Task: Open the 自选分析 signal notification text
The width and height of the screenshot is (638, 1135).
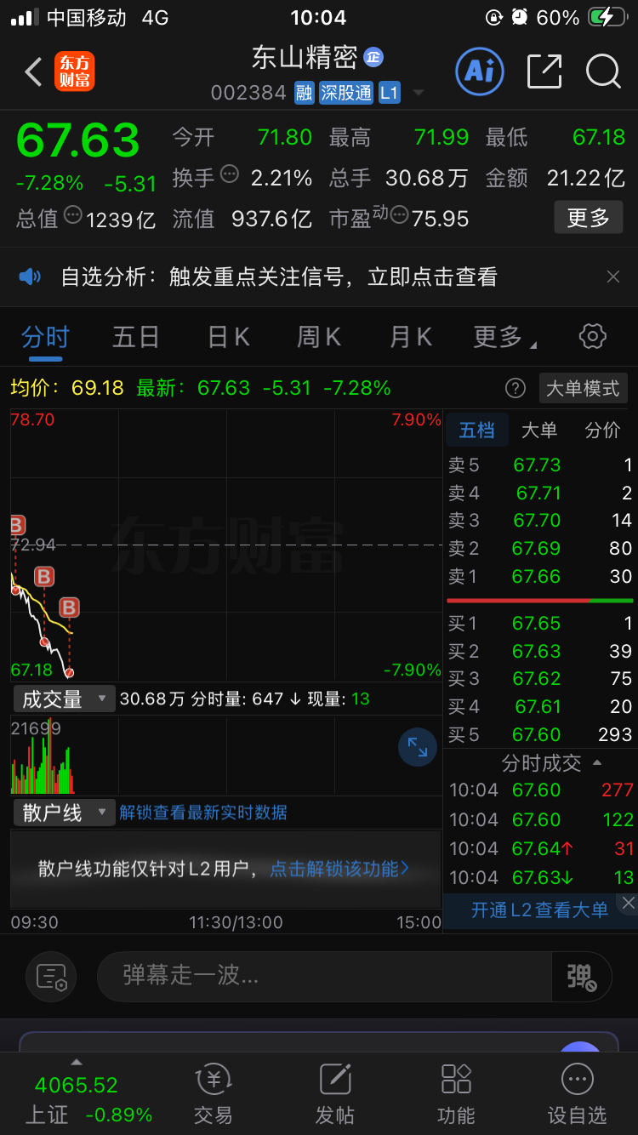Action: pyautogui.click(x=279, y=277)
